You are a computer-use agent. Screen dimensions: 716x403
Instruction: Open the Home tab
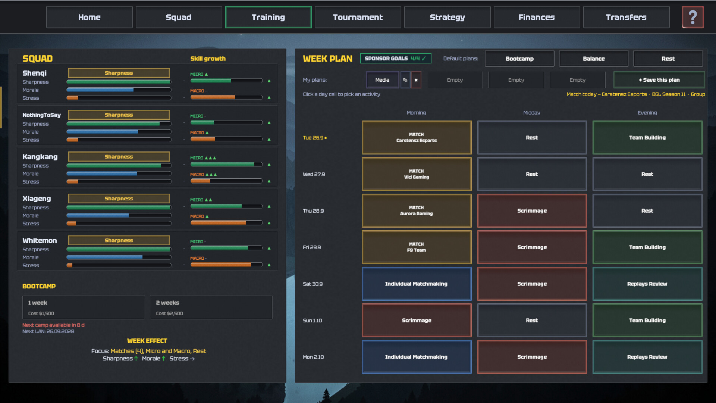[89, 17]
